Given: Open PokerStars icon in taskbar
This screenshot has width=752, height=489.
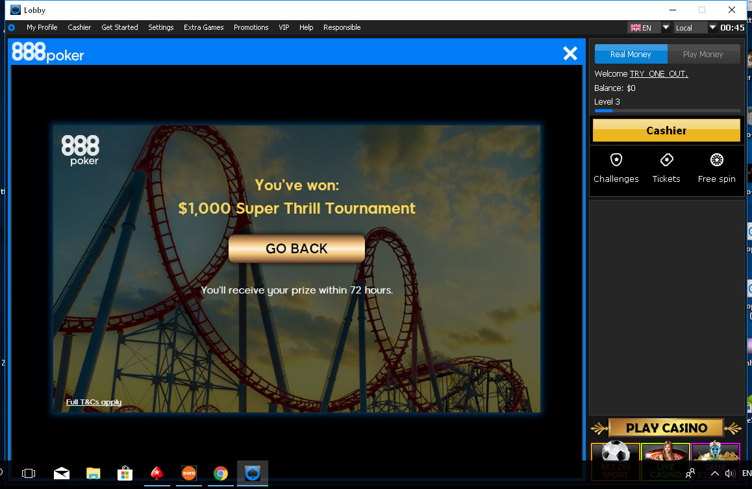Looking at the screenshot, I should pyautogui.click(x=157, y=473).
